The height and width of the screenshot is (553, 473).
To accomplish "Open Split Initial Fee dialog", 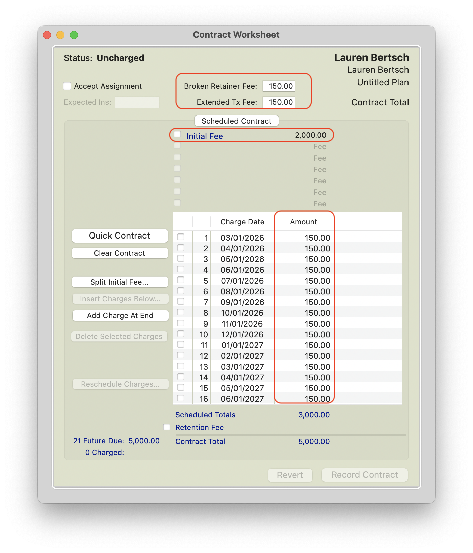I will [120, 282].
